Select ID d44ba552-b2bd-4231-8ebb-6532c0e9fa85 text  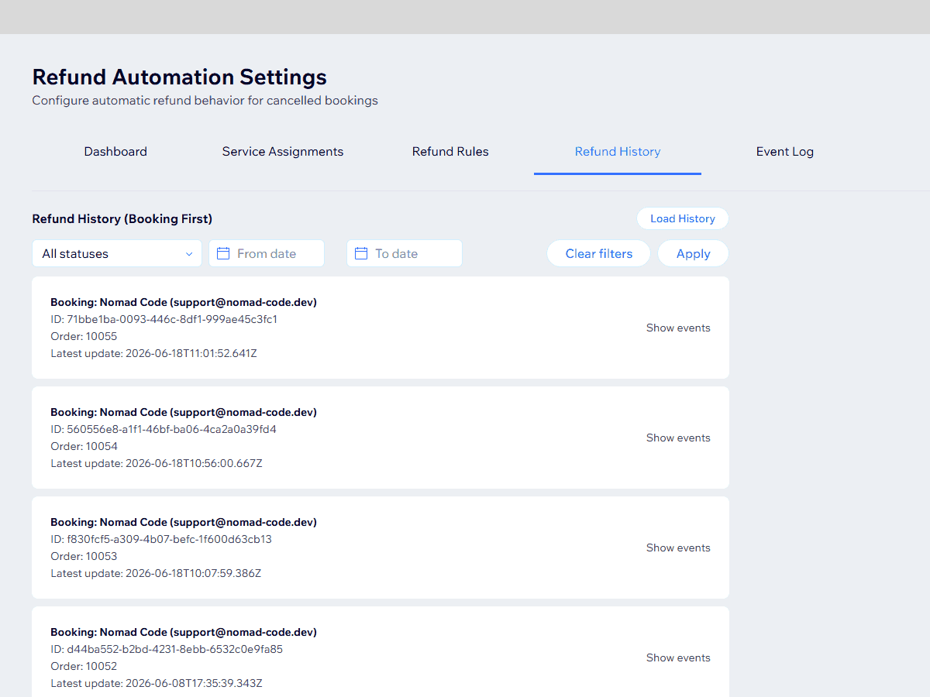167,649
